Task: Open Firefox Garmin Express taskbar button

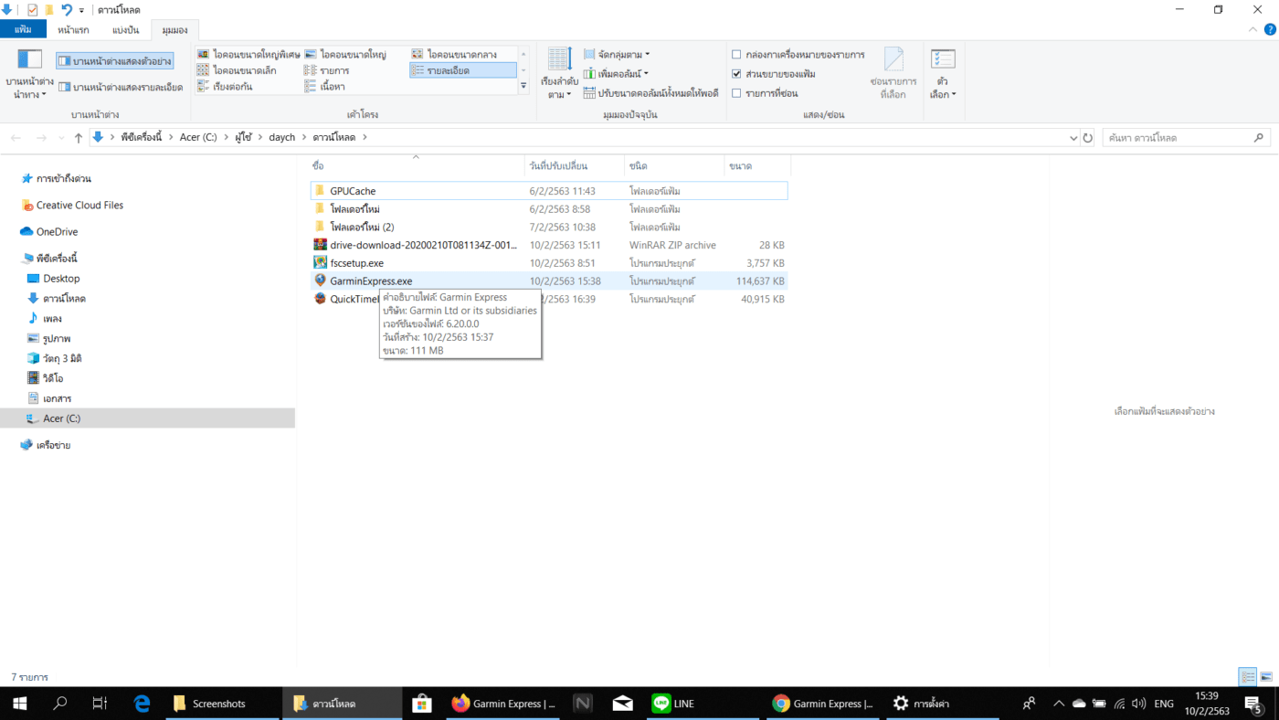Action: (x=503, y=704)
